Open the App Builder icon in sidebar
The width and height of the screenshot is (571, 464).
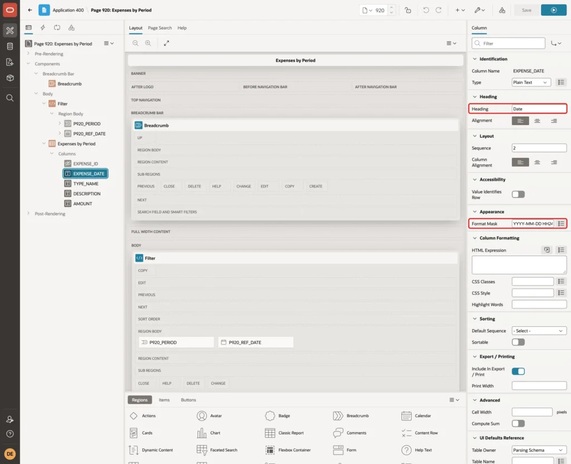point(10,31)
